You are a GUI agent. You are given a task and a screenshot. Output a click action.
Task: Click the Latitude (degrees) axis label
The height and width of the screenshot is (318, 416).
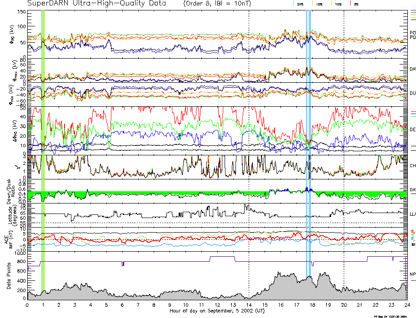[10, 214]
